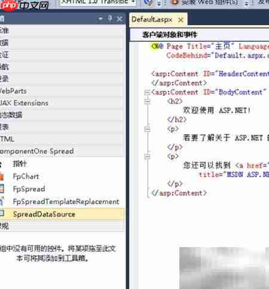Image resolution: width=269 pixels, height=289 pixels.
Task: Click the closing </h2> tag
Action: [x=177, y=120]
